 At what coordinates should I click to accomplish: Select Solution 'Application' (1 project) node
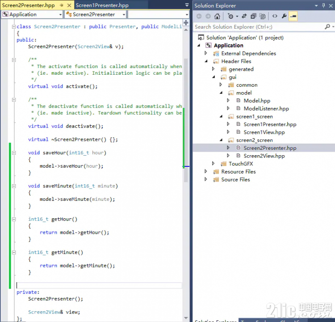pyautogui.click(x=245, y=38)
